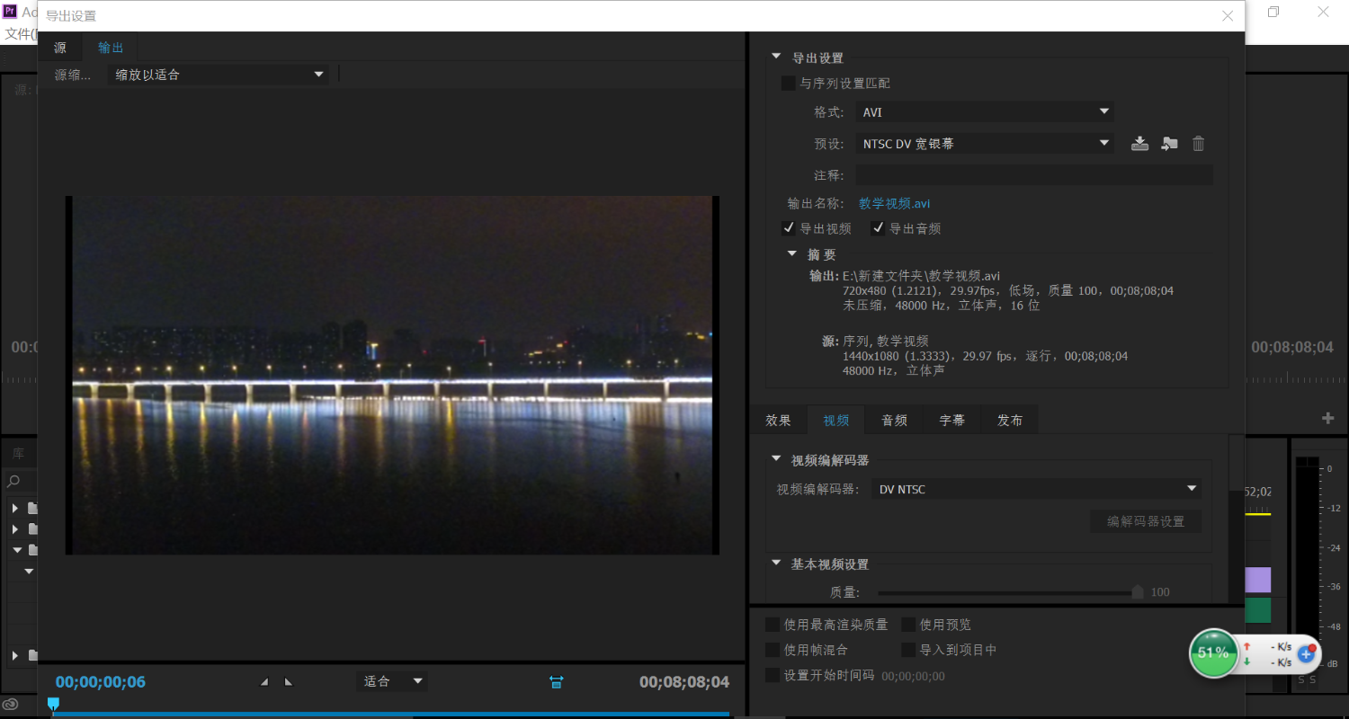Image resolution: width=1349 pixels, height=719 pixels.
Task: Enable Use Previews checkbox
Action: [908, 625]
